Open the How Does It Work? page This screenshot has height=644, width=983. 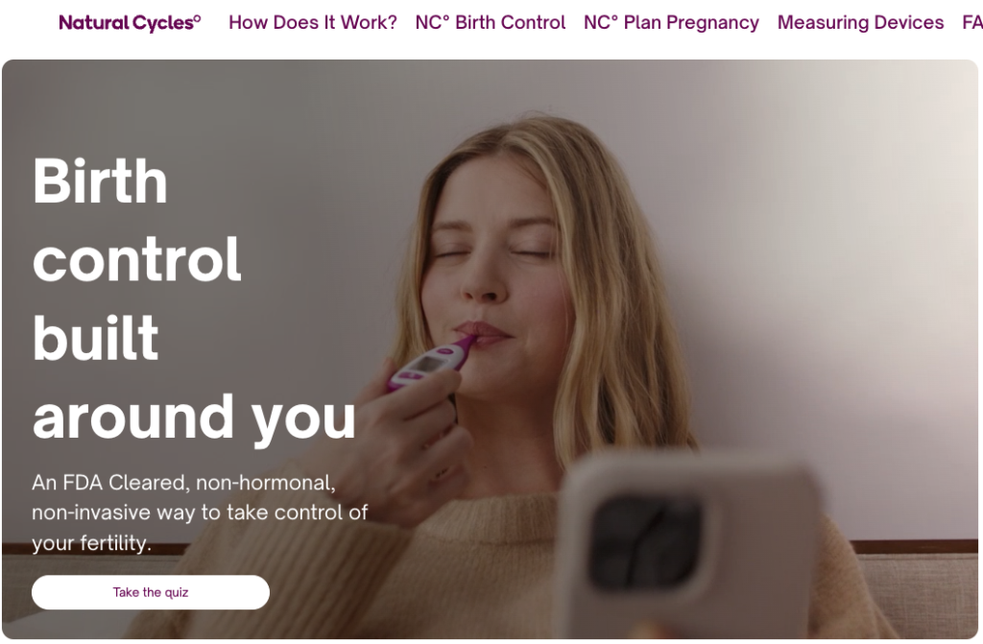(x=313, y=23)
